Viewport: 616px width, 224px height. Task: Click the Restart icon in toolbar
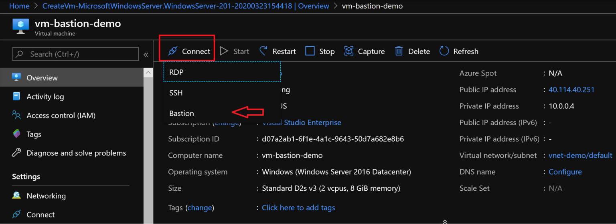[x=263, y=51]
